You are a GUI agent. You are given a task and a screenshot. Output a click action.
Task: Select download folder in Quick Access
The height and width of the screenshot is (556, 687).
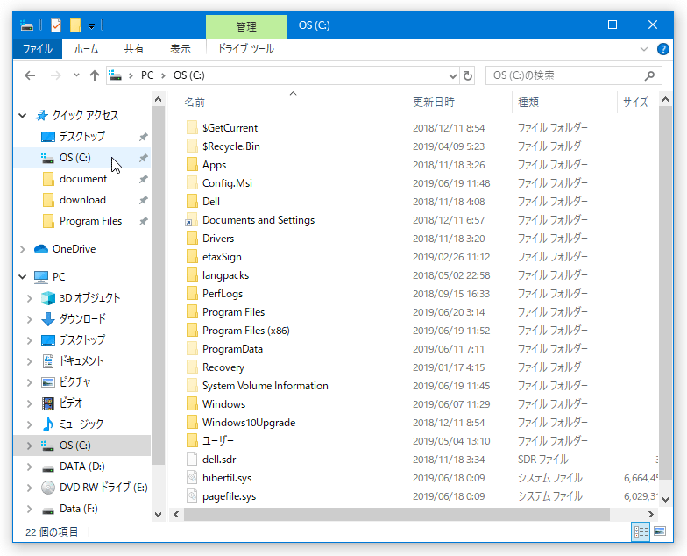82,200
